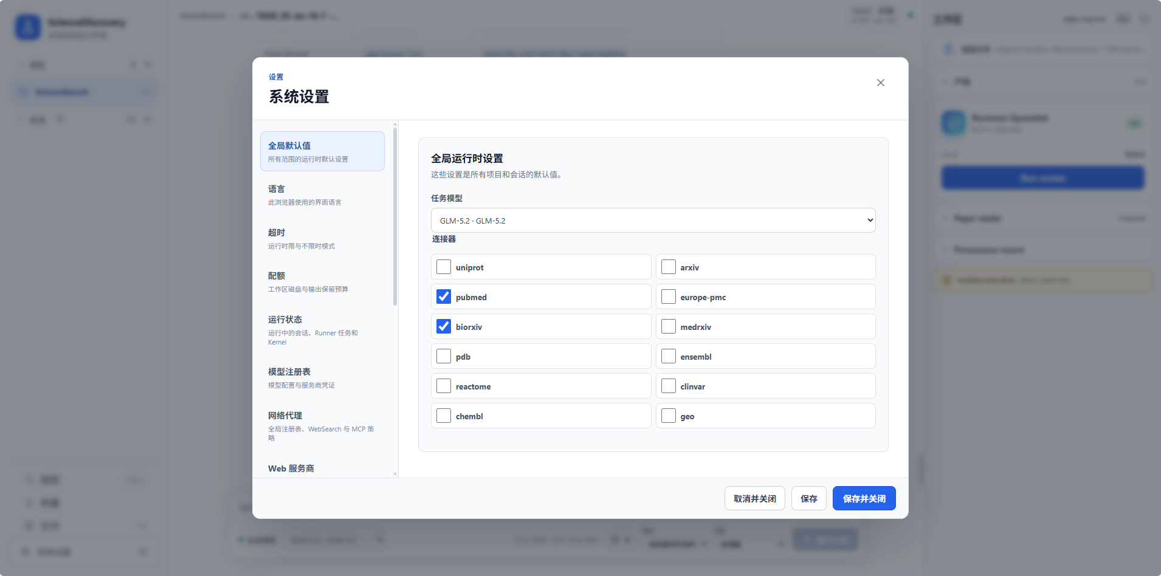Open the 模型注册表 settings section
1161x576 pixels.
pyautogui.click(x=322, y=378)
